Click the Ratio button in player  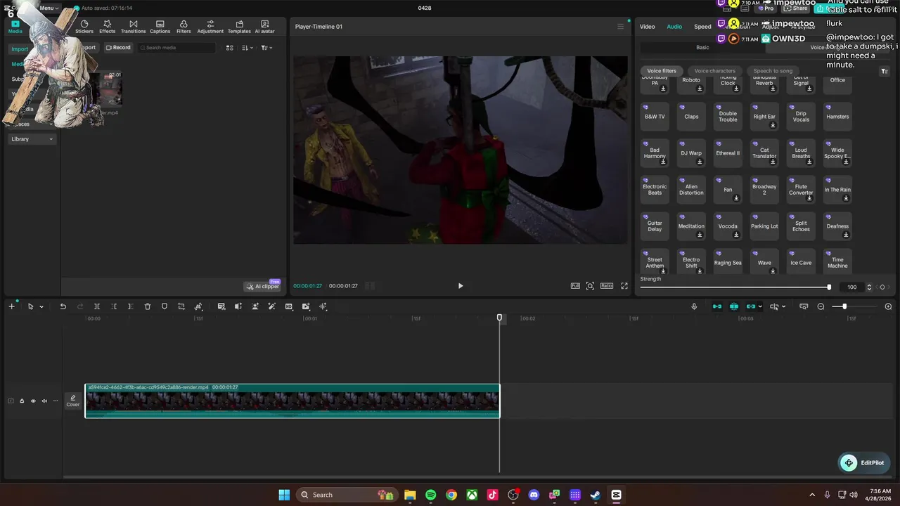pyautogui.click(x=607, y=286)
